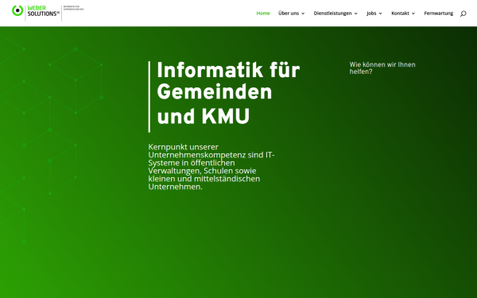Expand the Dienstleistungen dropdown chevron

point(356,14)
